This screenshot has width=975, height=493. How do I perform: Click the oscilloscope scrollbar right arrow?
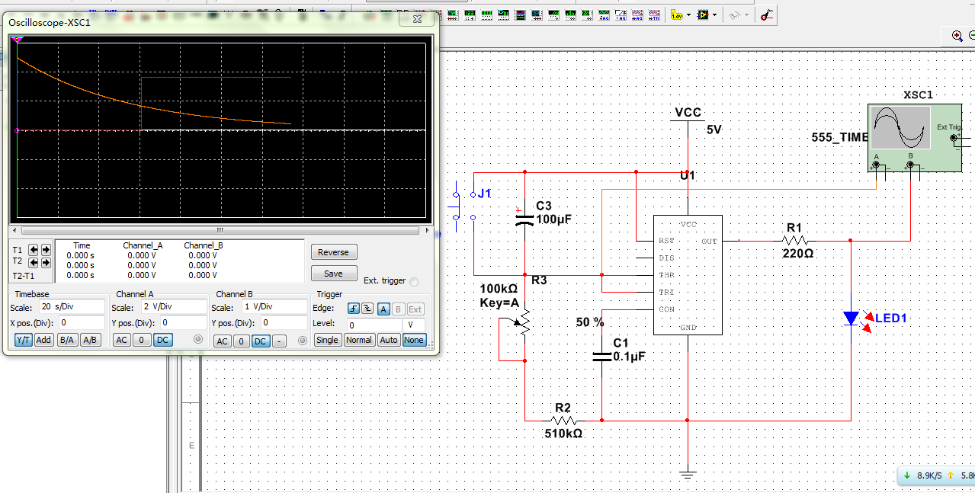pyautogui.click(x=426, y=230)
